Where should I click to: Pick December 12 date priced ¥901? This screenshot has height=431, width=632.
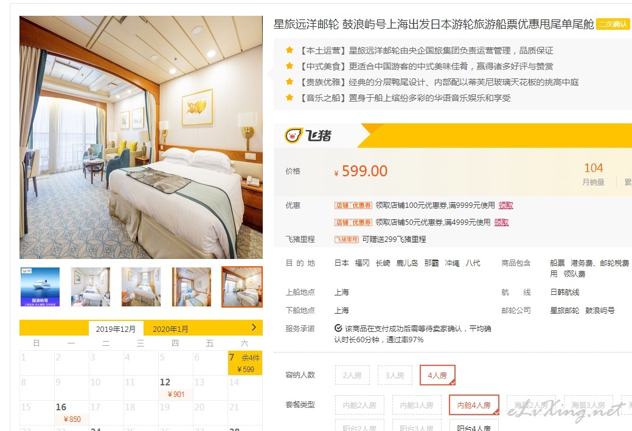(176, 388)
